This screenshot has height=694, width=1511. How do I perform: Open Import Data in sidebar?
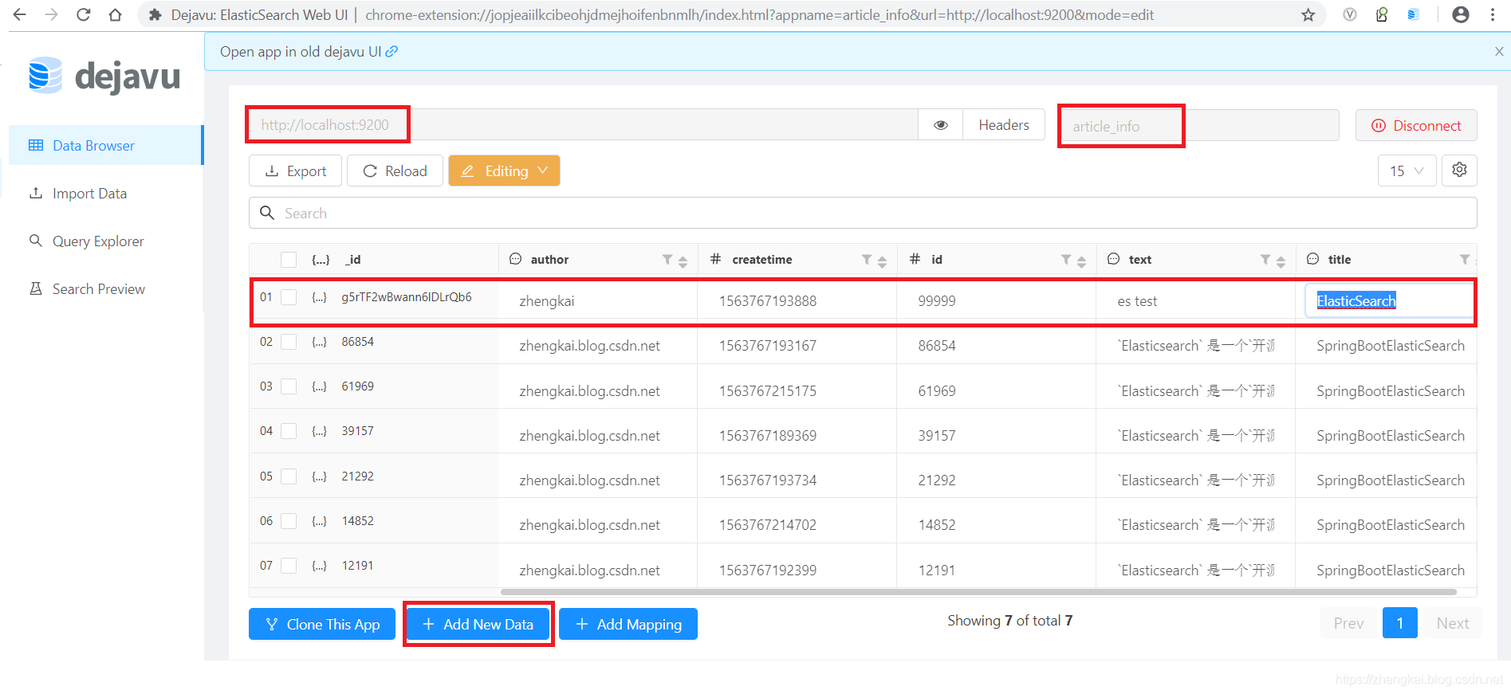[x=105, y=194]
